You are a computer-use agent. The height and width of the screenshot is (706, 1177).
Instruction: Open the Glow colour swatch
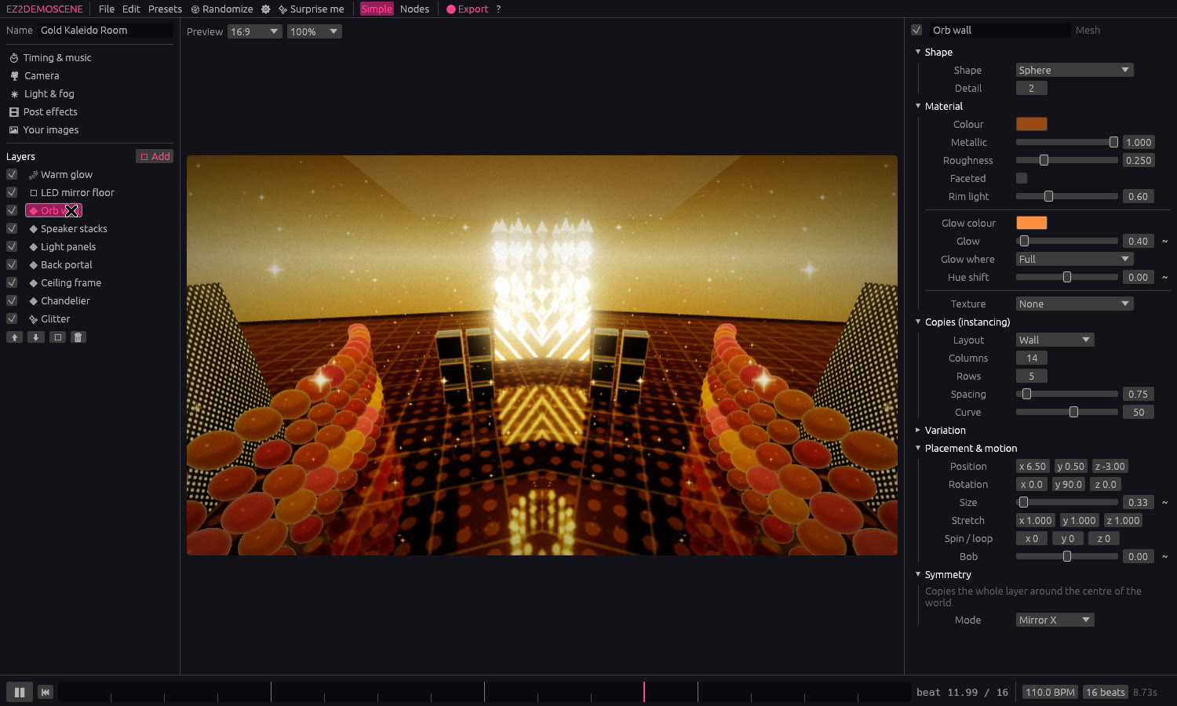pyautogui.click(x=1031, y=223)
